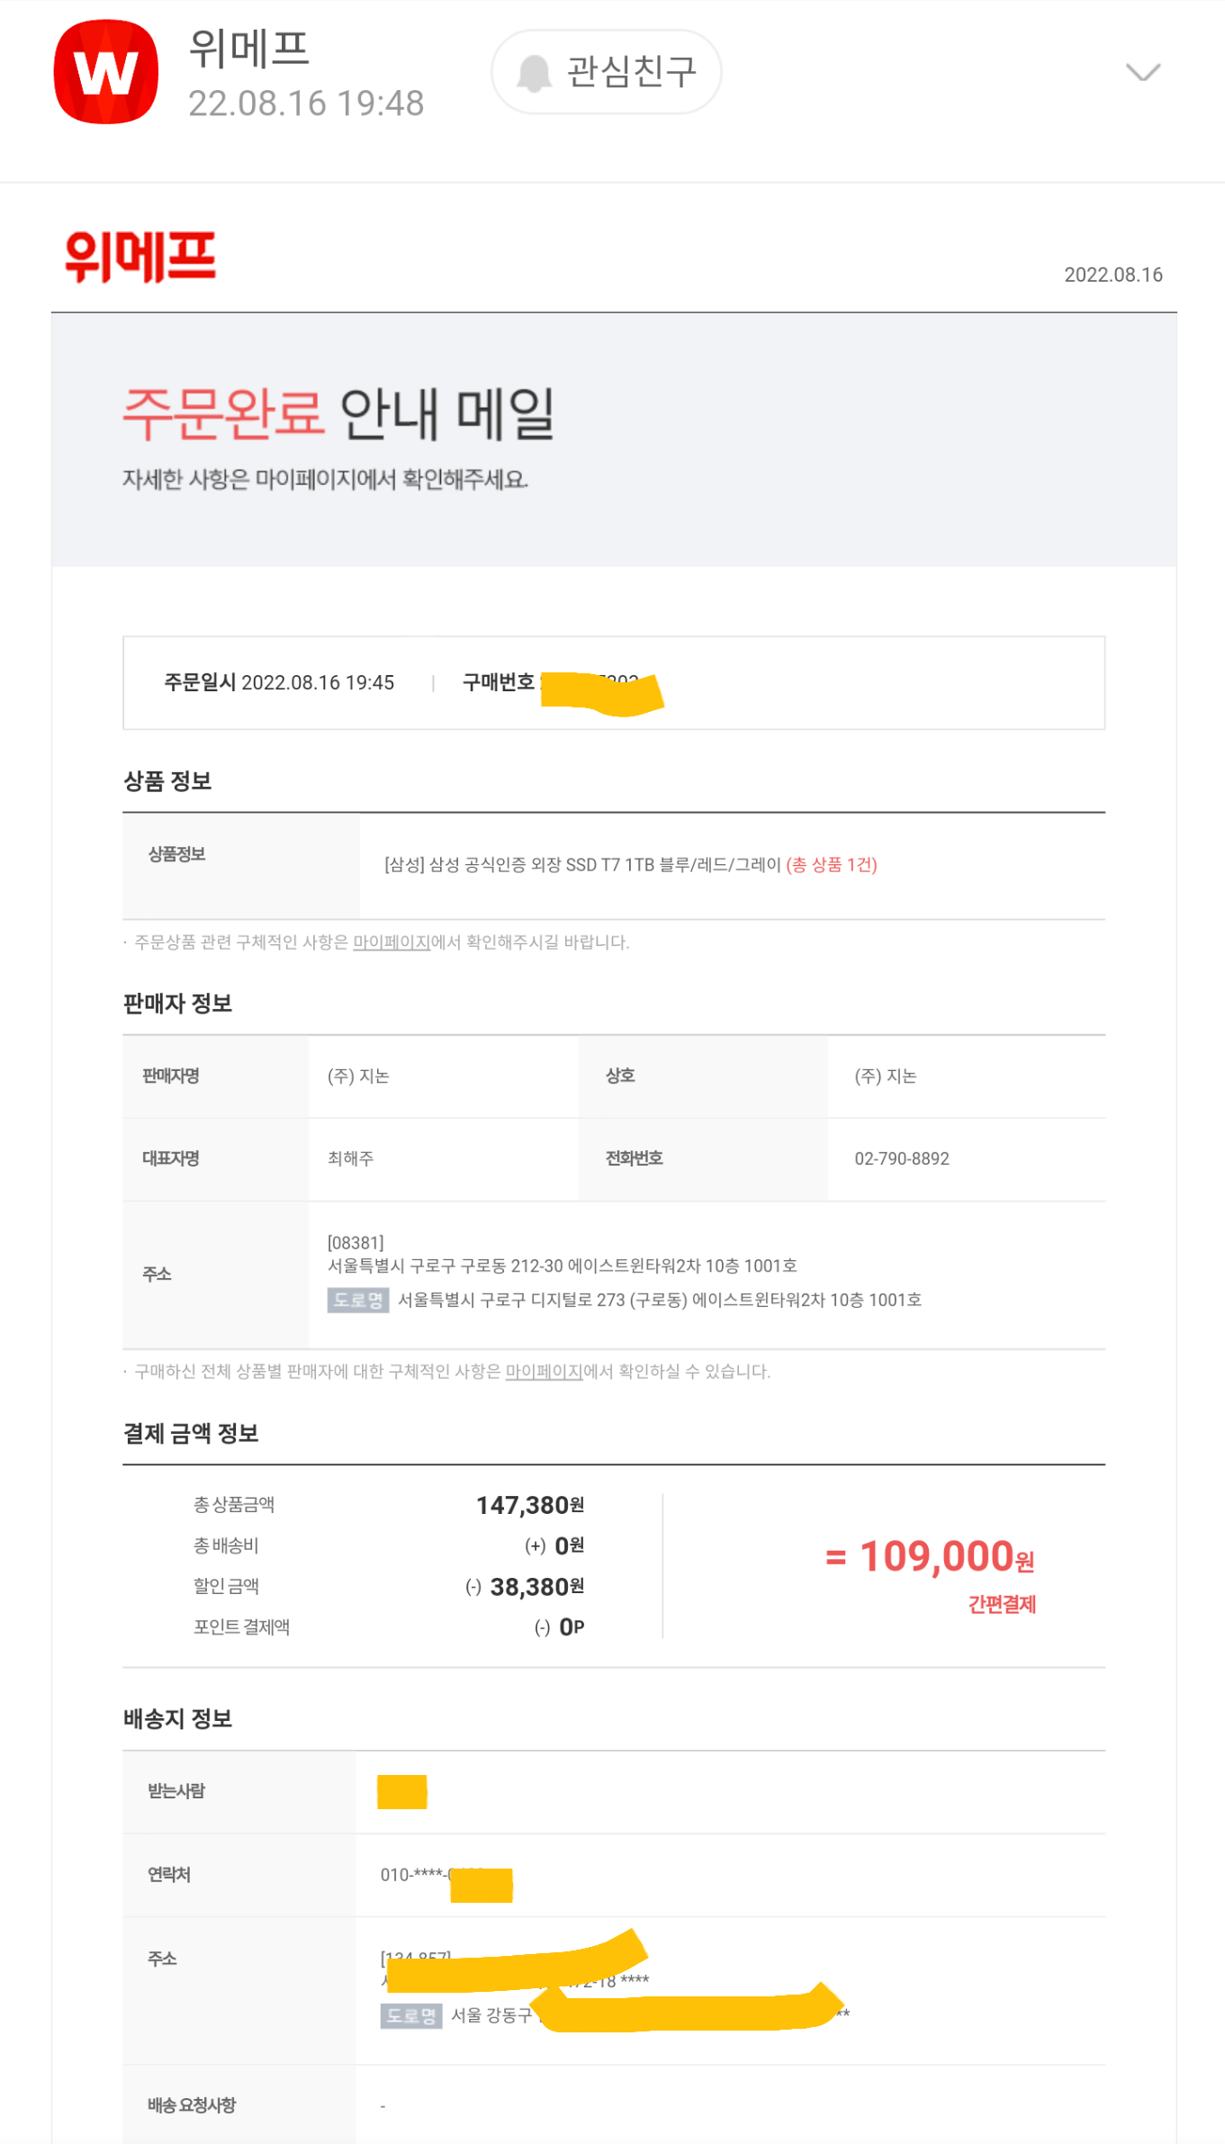Tap the seller phone number 02-790-8892
The image size is (1225, 2144).
902,1159
